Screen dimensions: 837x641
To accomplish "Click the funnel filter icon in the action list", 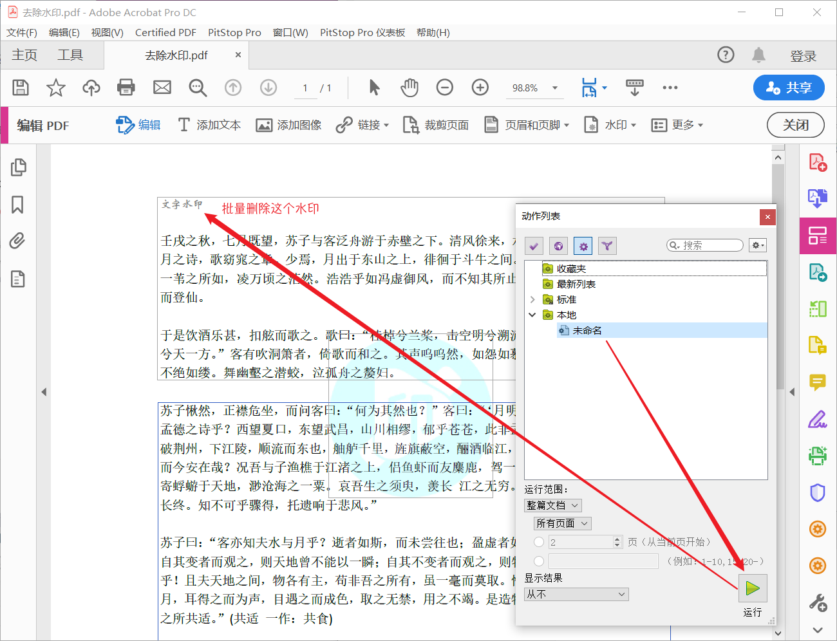I will tap(607, 246).
